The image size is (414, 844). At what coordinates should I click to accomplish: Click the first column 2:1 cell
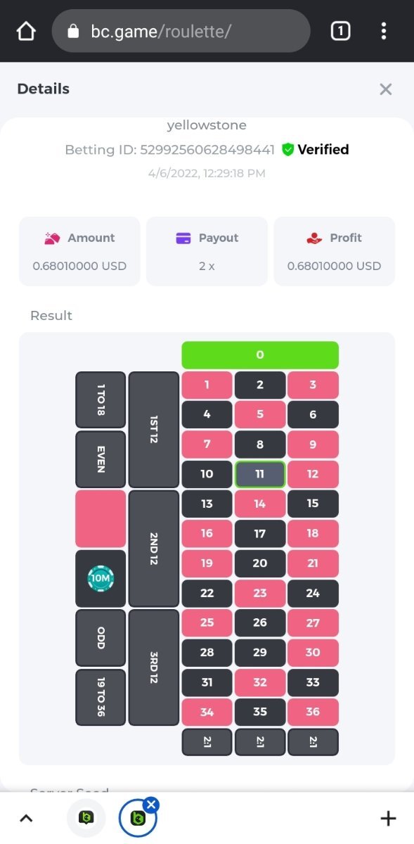point(207,742)
